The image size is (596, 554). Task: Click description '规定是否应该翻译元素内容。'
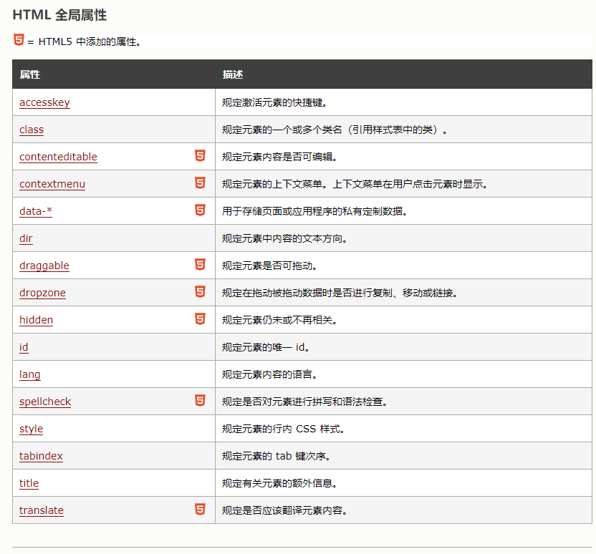click(284, 511)
